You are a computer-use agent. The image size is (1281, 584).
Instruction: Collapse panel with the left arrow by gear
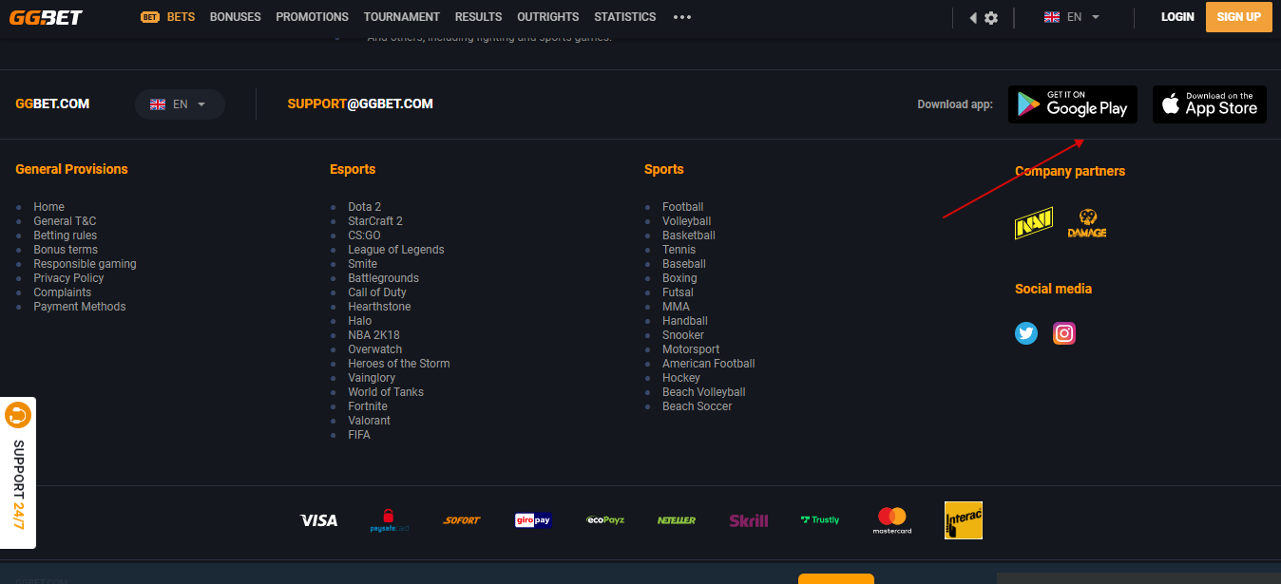click(x=973, y=18)
